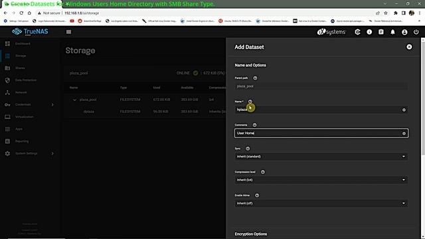Select Storage in the sidebar

(x=21, y=56)
